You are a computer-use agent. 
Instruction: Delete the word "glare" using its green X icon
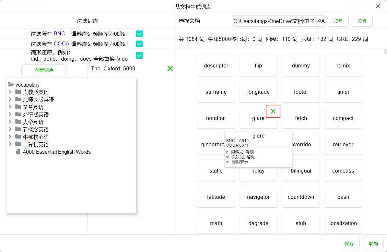coord(273,111)
